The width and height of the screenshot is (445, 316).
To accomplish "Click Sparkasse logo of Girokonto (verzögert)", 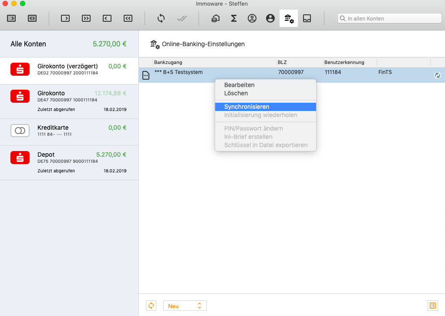I will [x=20, y=69].
